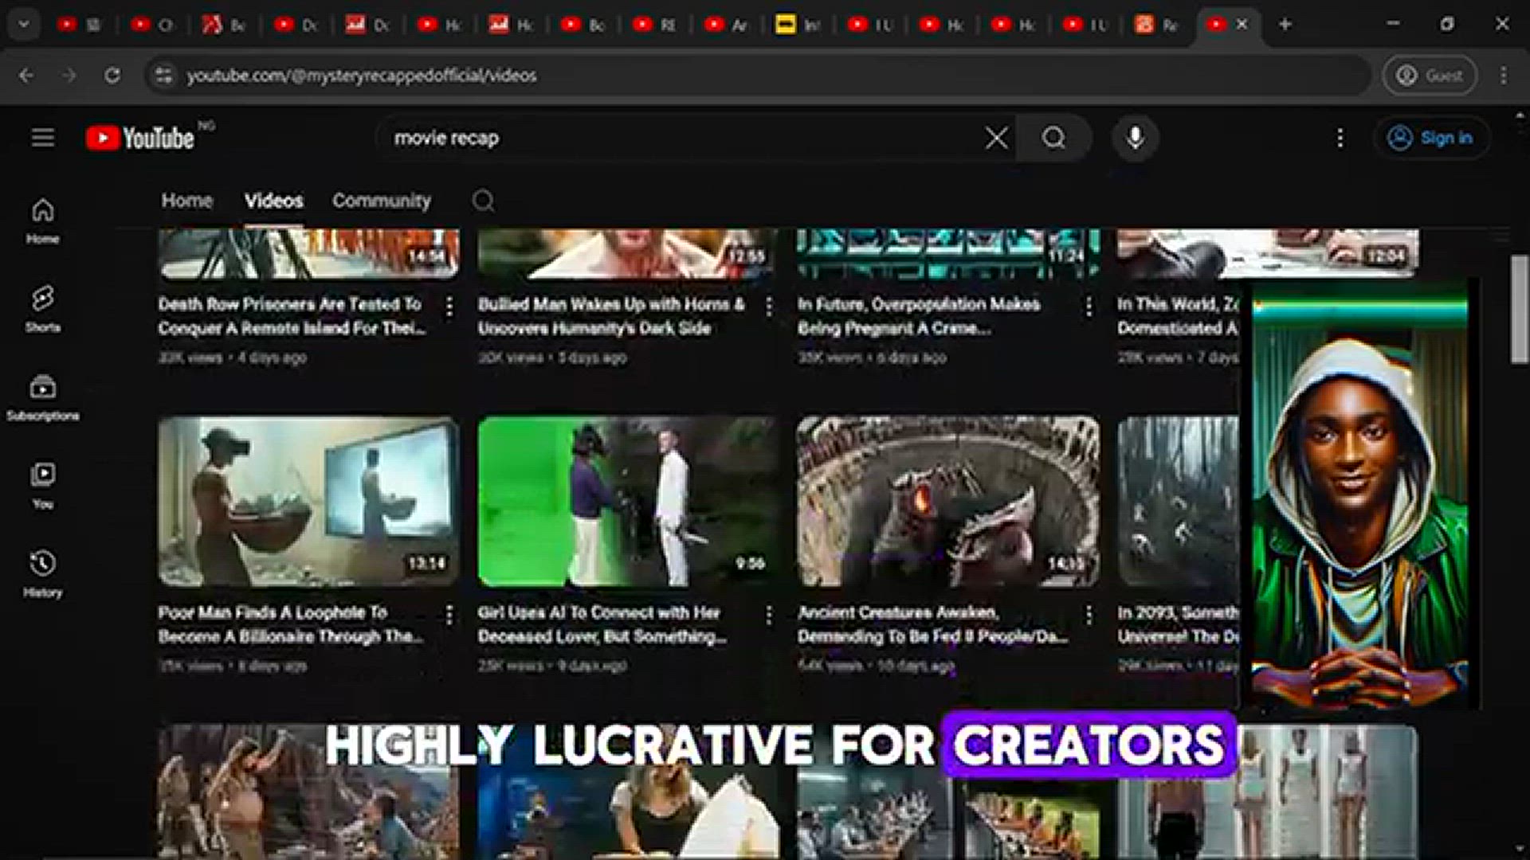Start voice search with microphone icon
1530x860 pixels.
pyautogui.click(x=1135, y=138)
